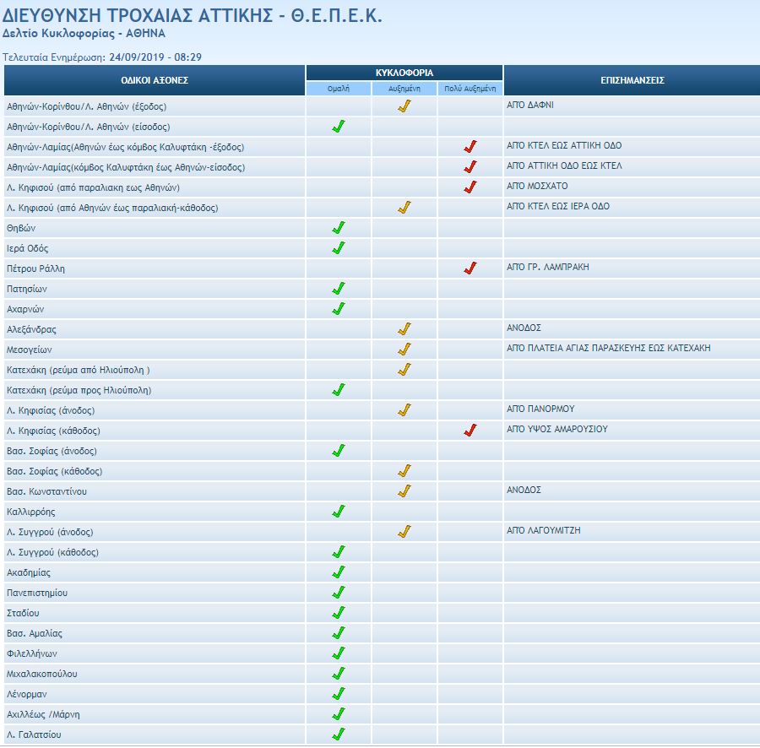
Task: Click the yellow checkmark for Λ. Συγγρού (άνοδος)
Action: (404, 532)
